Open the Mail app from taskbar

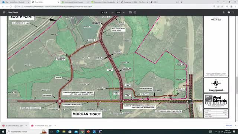[76, 131]
